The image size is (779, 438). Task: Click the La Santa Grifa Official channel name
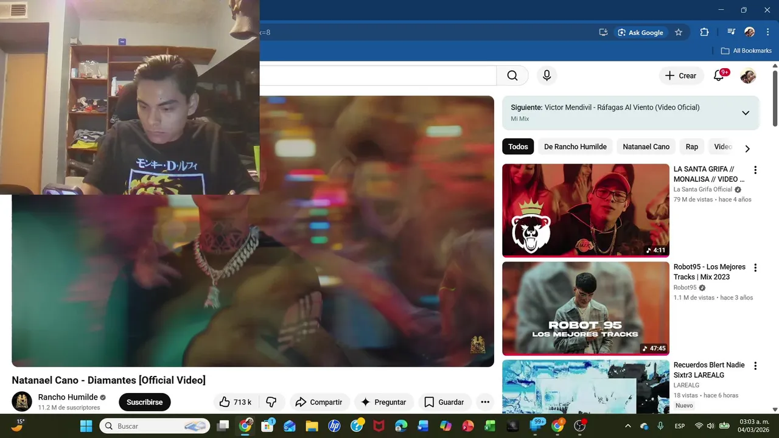[703, 189]
